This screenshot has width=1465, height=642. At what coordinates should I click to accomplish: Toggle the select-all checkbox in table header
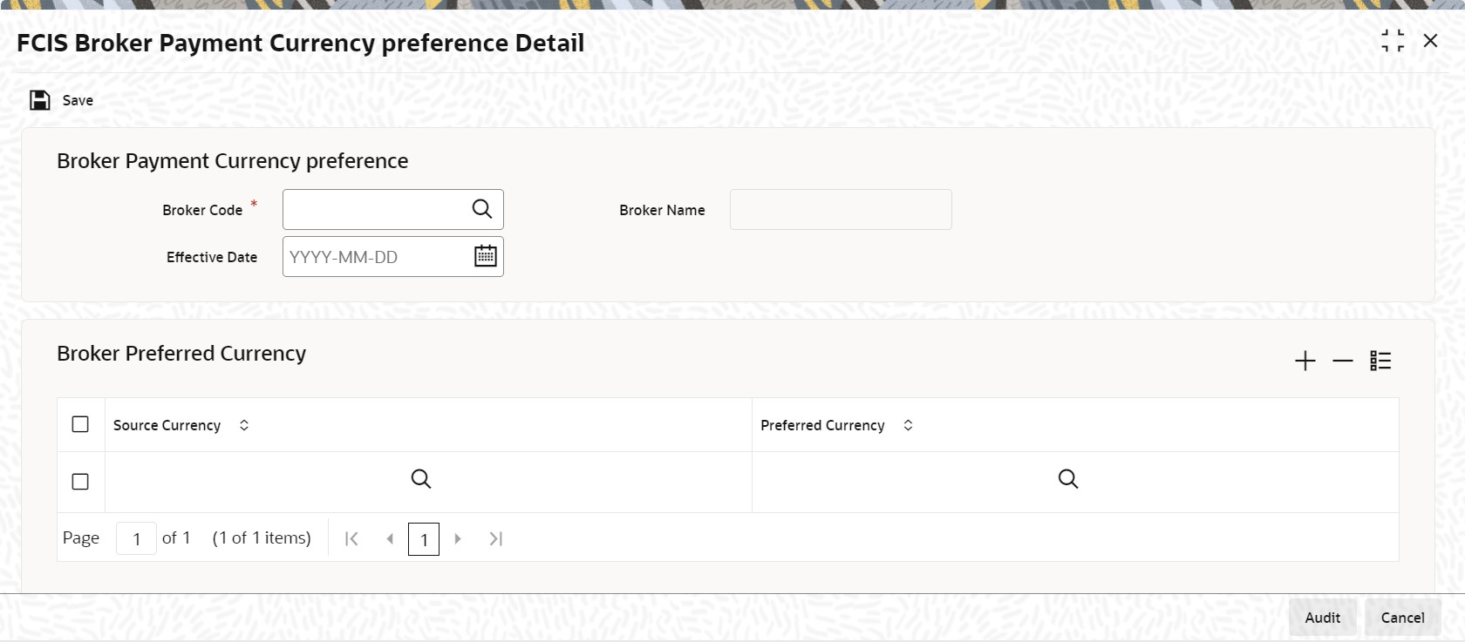point(80,424)
